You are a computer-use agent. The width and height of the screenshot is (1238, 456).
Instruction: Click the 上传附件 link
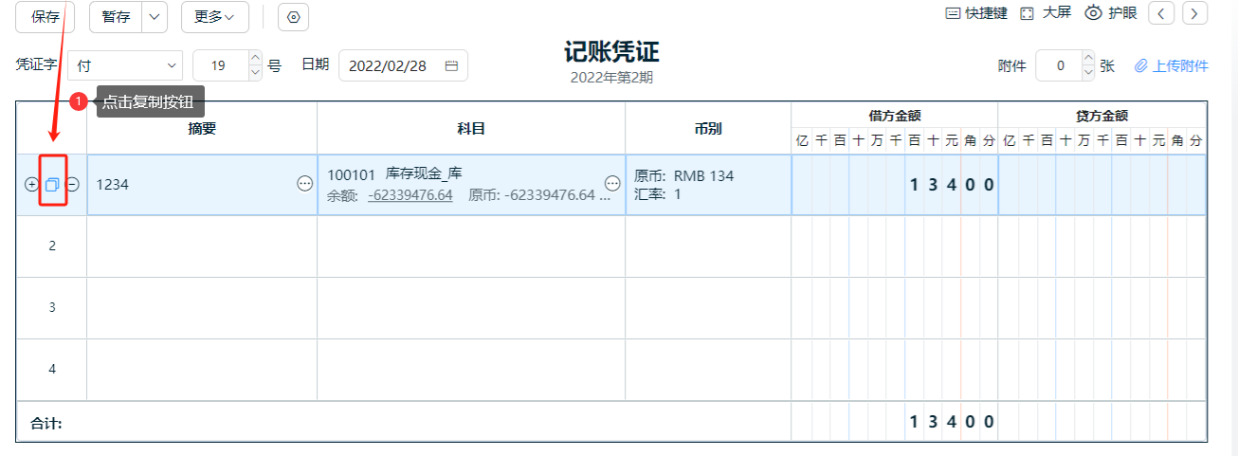(1172, 66)
